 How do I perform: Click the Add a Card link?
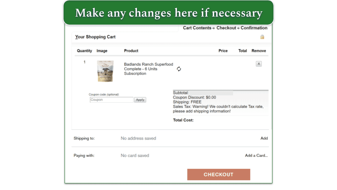[256, 156]
